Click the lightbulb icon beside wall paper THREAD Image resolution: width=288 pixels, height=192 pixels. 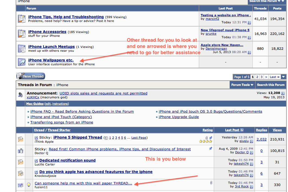[x=29, y=185]
